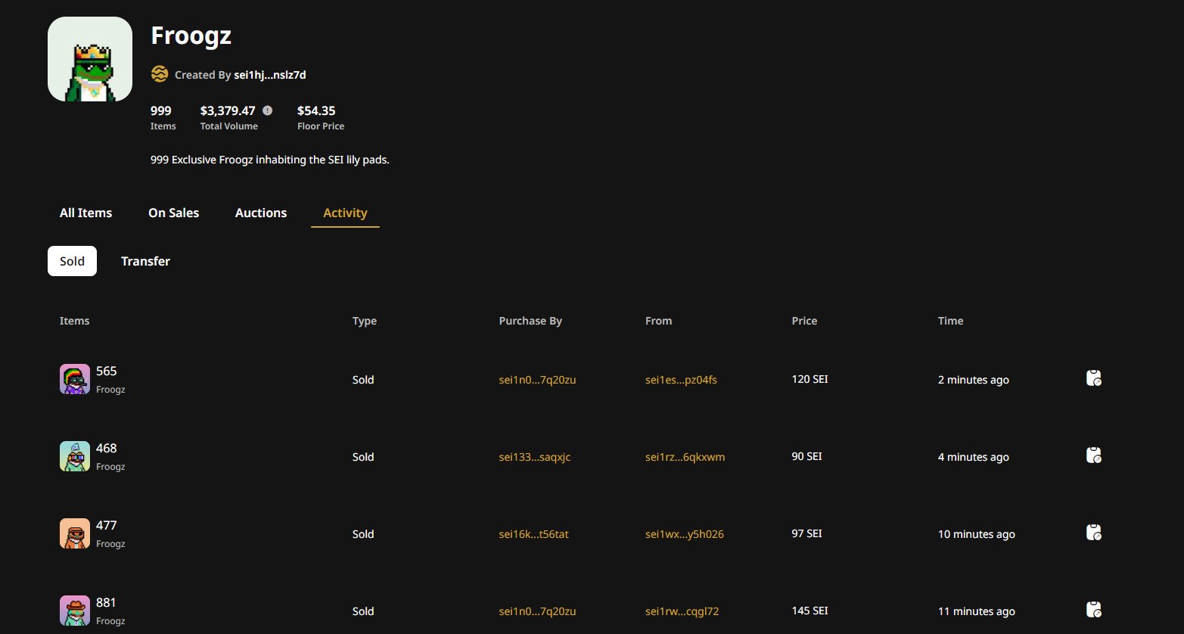Click the Type column header

(364, 321)
